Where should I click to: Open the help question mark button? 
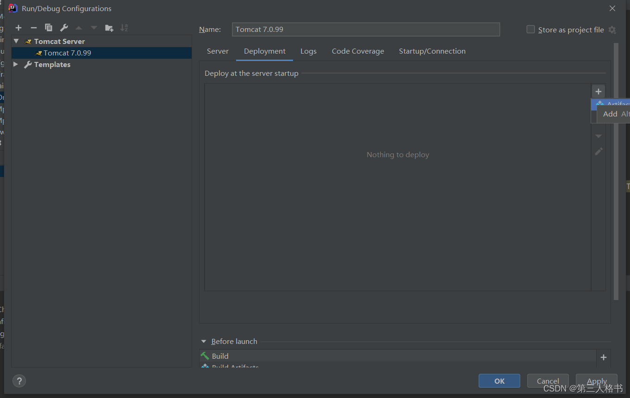tap(19, 381)
